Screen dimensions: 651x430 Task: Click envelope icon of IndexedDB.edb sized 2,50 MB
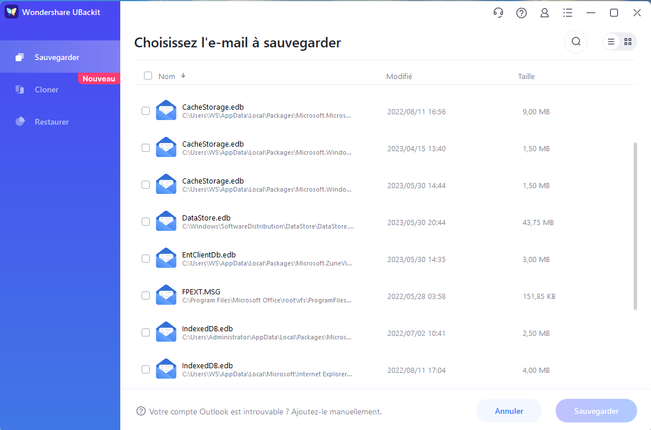(x=166, y=331)
